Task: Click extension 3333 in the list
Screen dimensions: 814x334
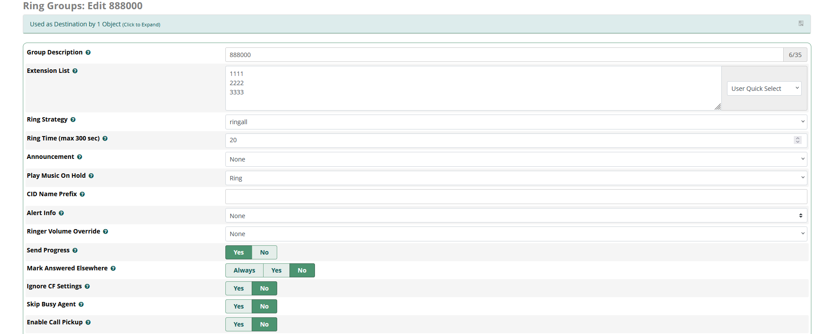Action: click(237, 92)
